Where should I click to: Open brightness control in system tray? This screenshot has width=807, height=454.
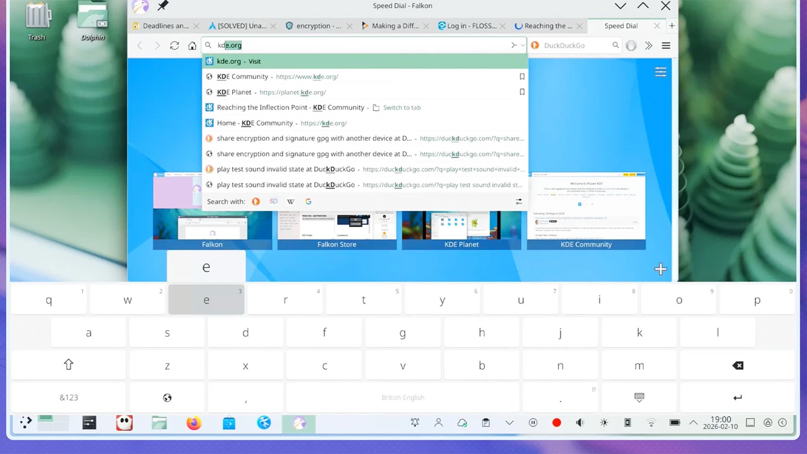click(604, 422)
